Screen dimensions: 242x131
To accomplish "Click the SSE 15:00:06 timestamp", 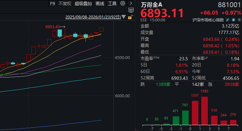I will tap(153, 20).
